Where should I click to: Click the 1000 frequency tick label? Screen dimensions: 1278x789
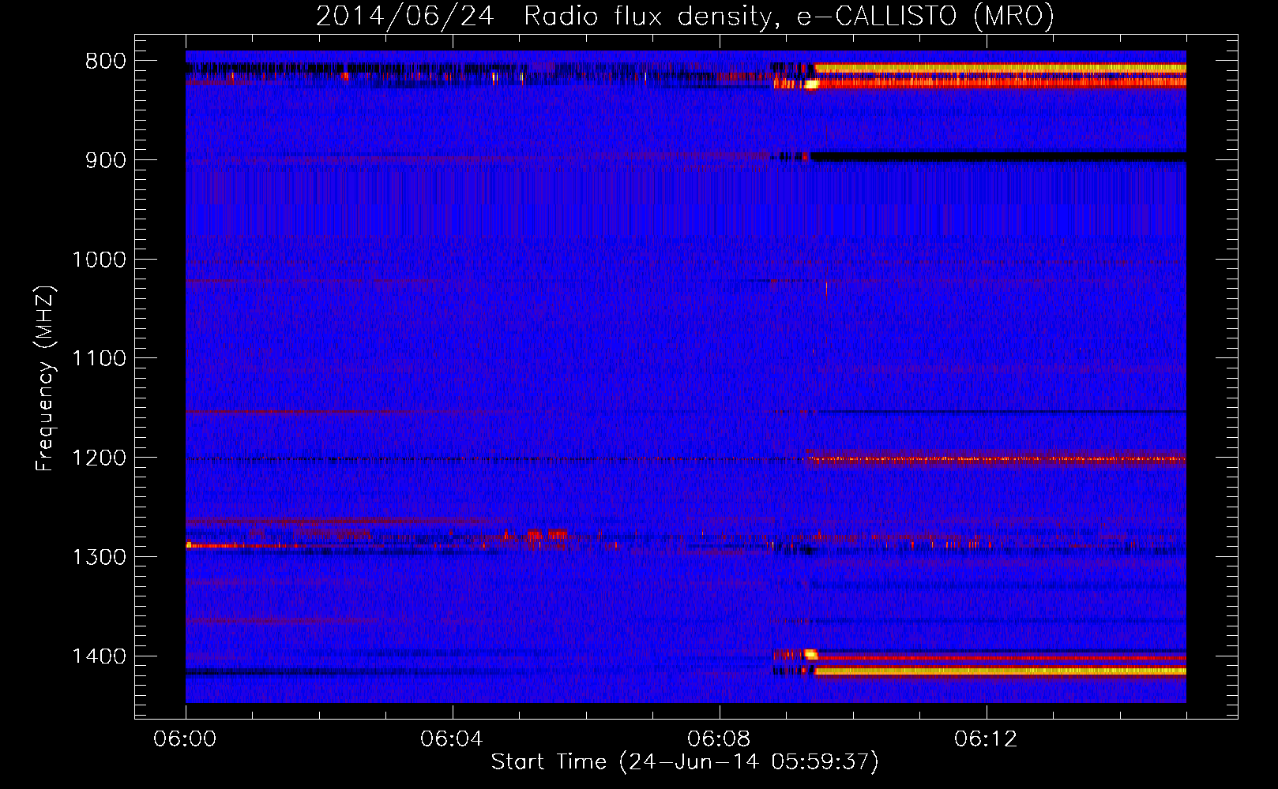[99, 260]
